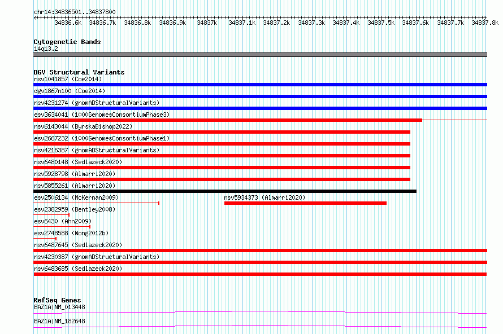503x334 pixels.
Task: Click the 34837.5k ruler tick label
Action: point(381,23)
